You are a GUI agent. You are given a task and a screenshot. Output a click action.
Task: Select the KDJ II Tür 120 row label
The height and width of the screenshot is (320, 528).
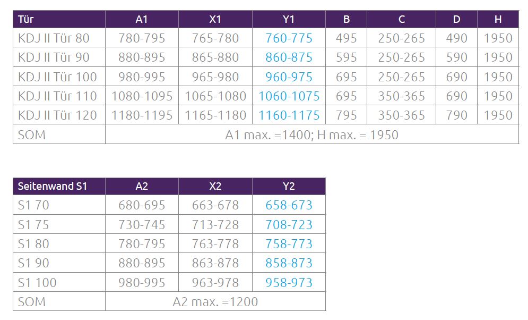tap(57, 115)
